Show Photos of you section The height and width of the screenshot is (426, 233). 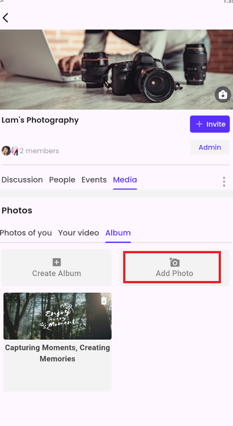click(x=26, y=233)
